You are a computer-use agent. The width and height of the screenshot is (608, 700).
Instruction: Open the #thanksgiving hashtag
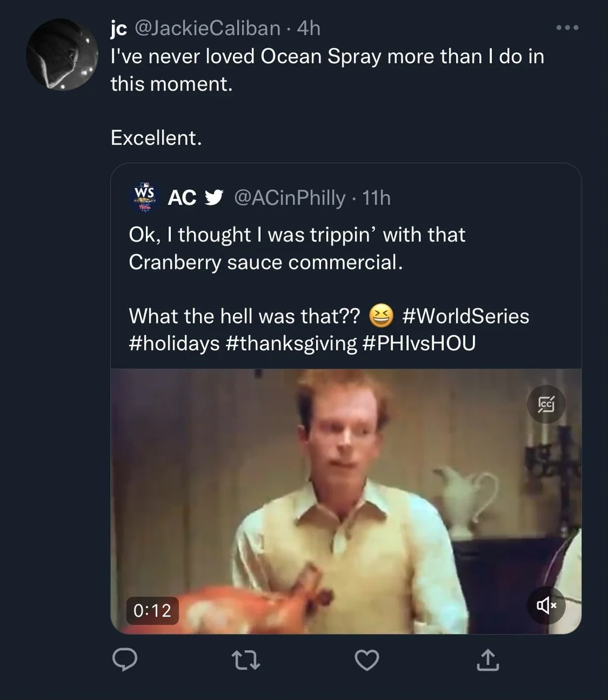pyautogui.click(x=291, y=344)
